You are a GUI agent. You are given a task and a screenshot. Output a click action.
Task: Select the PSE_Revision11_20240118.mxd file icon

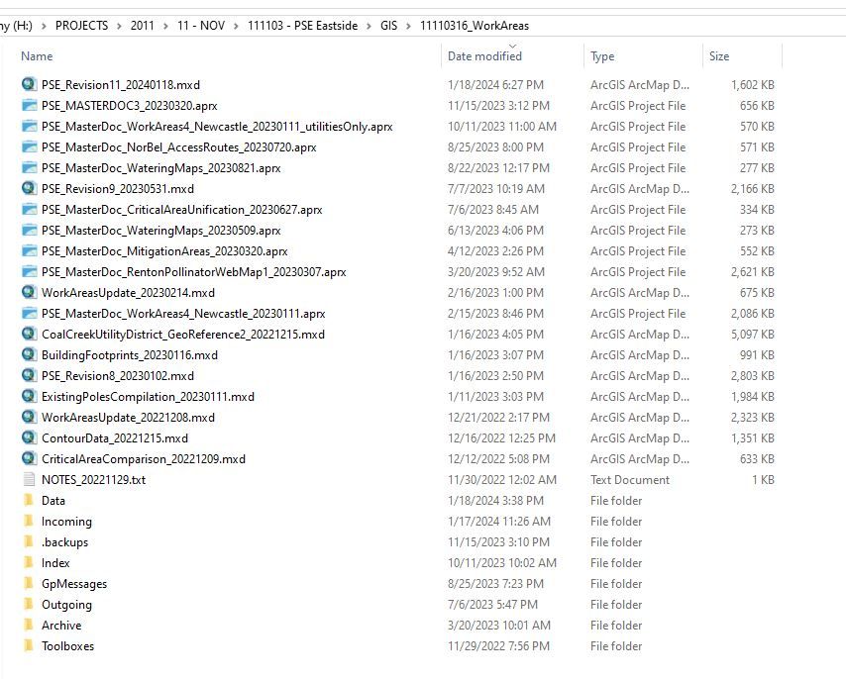(x=29, y=84)
